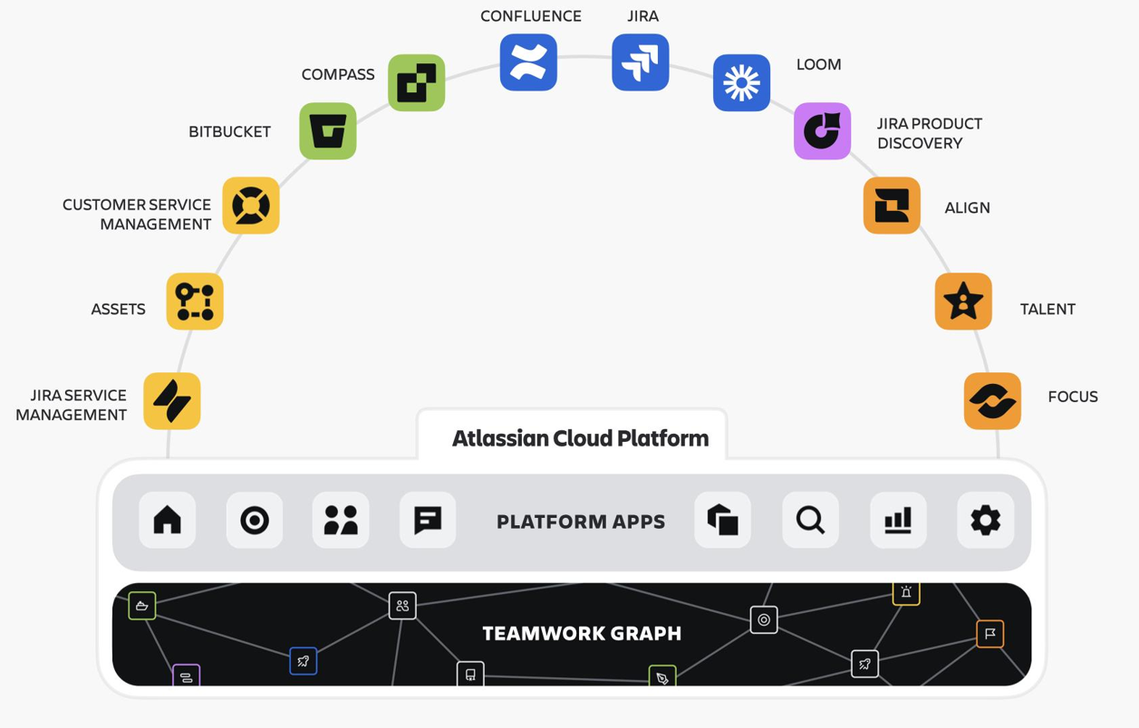Click the orange flag graph node
The height and width of the screenshot is (728, 1139).
tap(990, 634)
